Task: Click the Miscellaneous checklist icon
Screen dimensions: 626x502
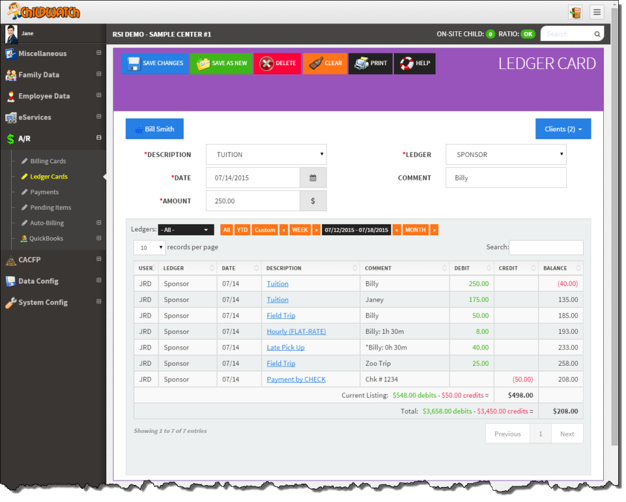Action: [11, 53]
